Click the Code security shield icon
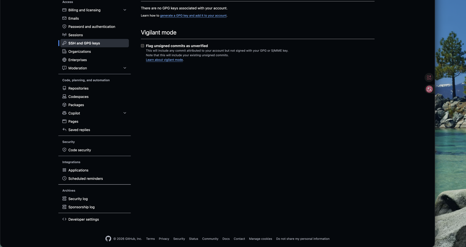Screen dimensions: 466x247 click(x=64, y=150)
